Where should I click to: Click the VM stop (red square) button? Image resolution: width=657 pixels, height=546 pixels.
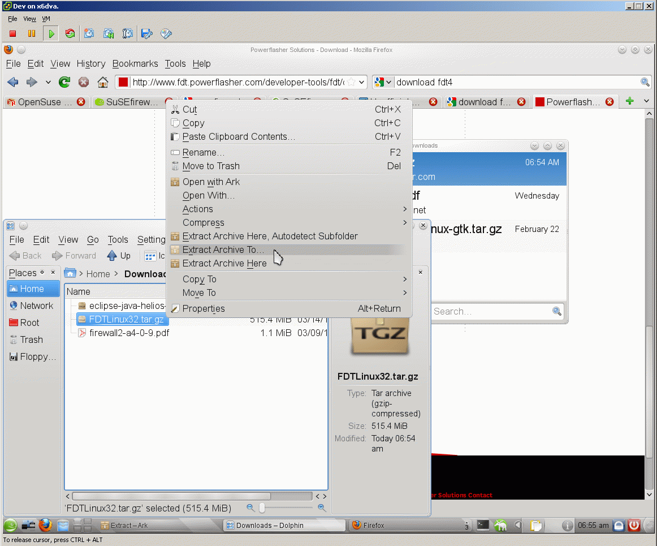pyautogui.click(x=12, y=33)
